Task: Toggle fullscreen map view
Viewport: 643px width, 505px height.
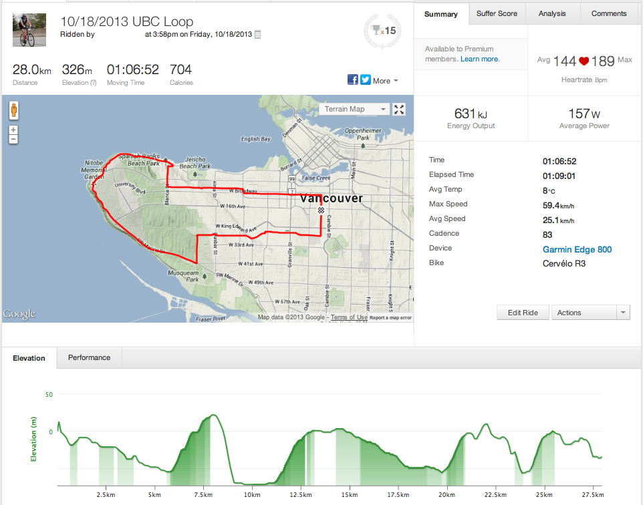Action: 399,110
